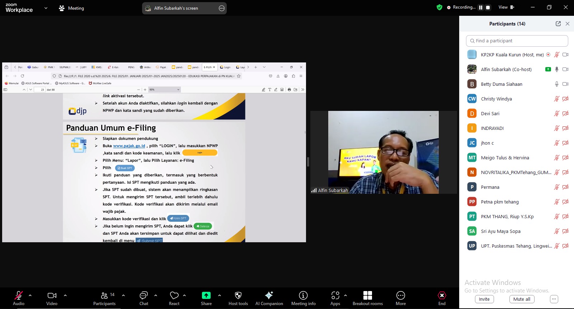Expand the Apps options chevron
The width and height of the screenshot is (574, 309).
pos(345,295)
